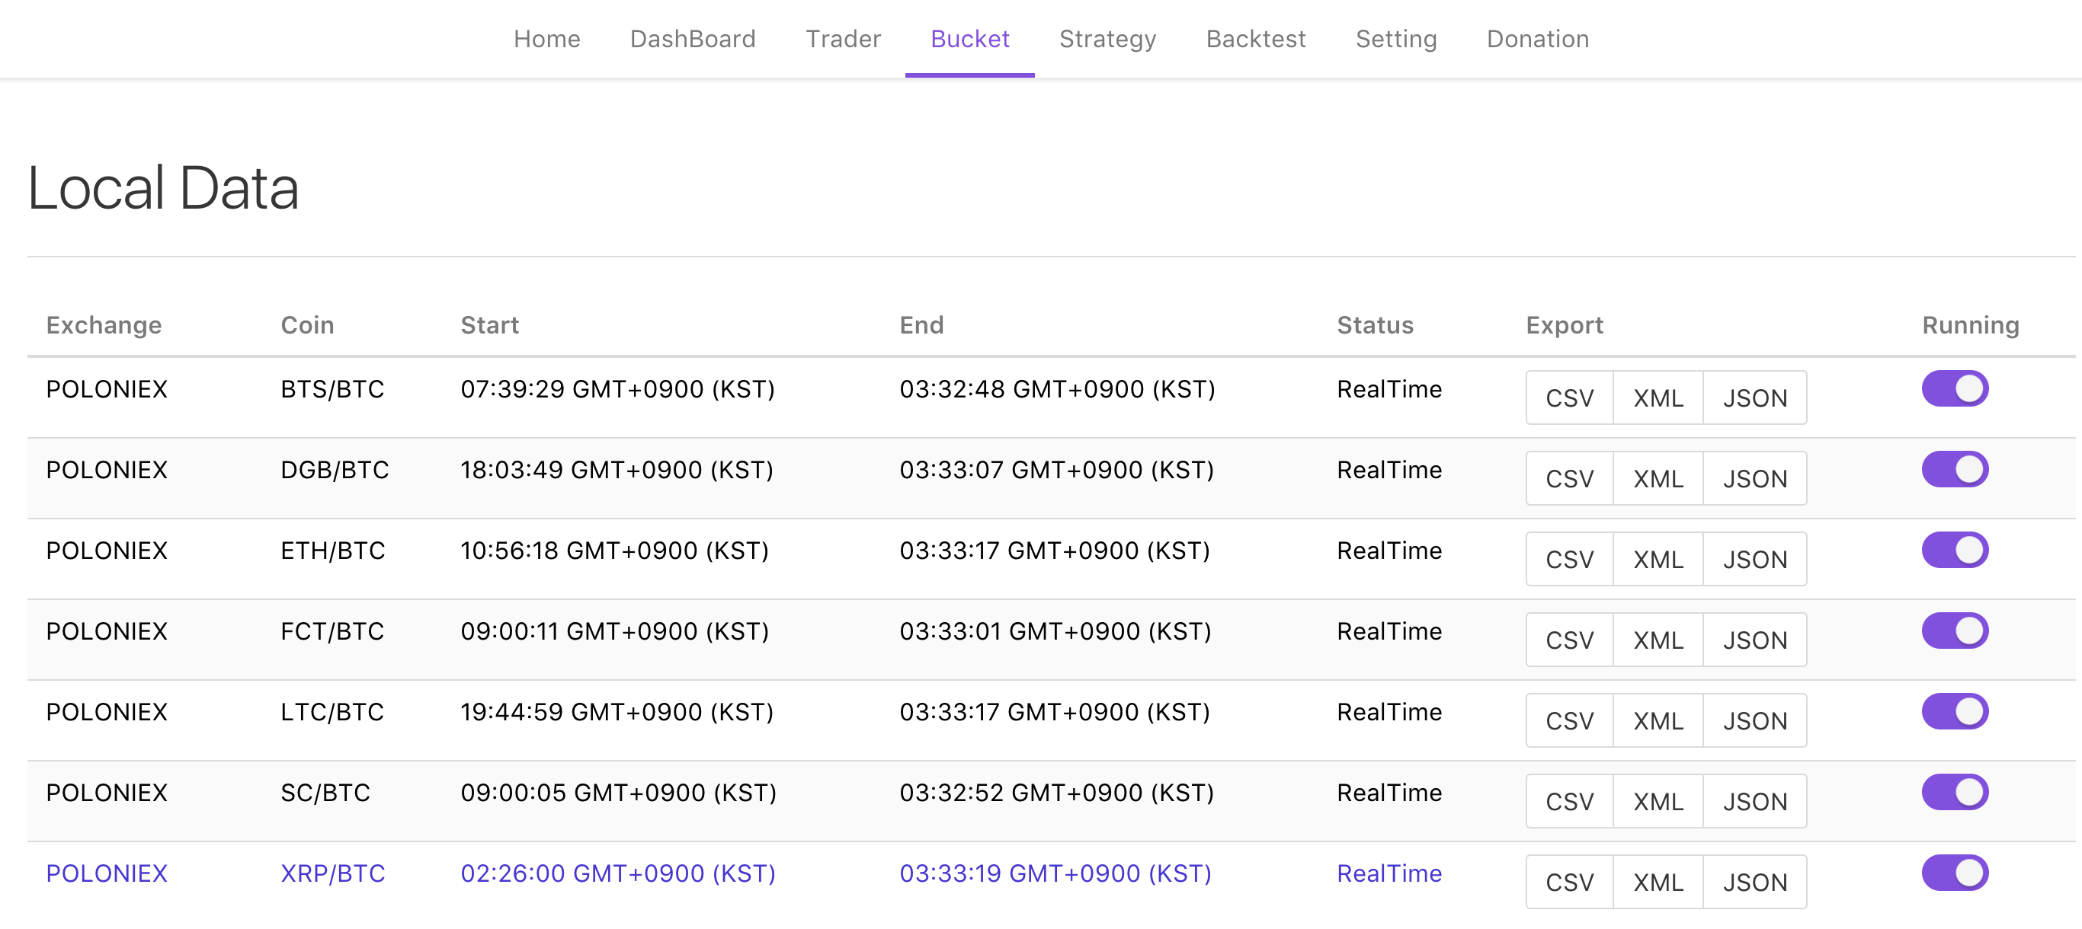
Task: Click start time 02:26:00 GMT+0900 (KST)
Action: coord(617,873)
